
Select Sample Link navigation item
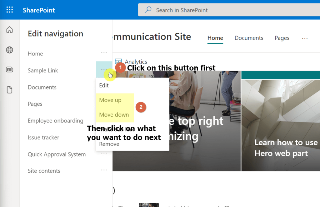tap(43, 70)
